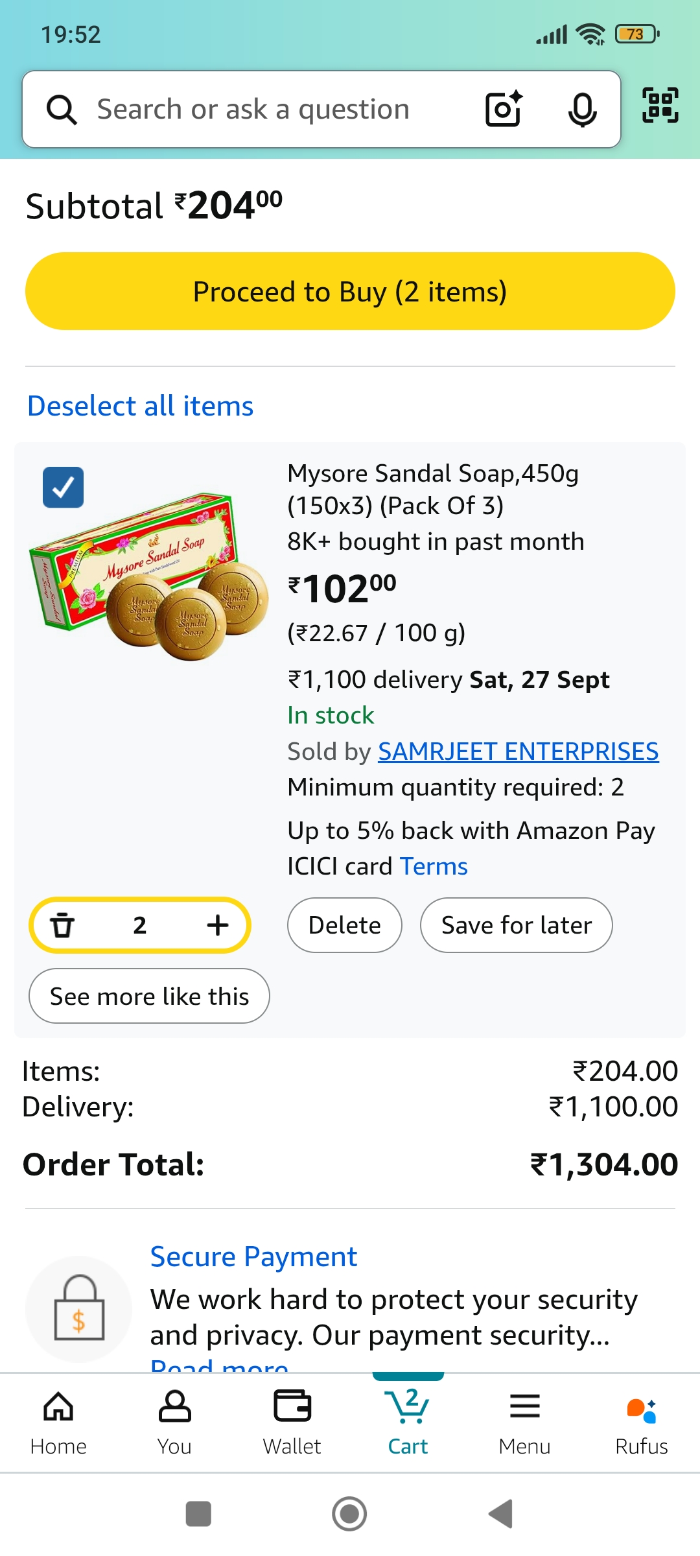700x1556 pixels.
Task: Switch to the Home tab
Action: coord(58,1422)
